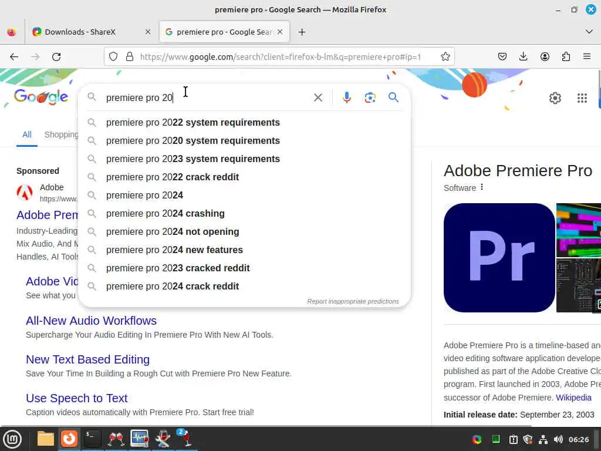Click into the Google search input field

coord(207,97)
